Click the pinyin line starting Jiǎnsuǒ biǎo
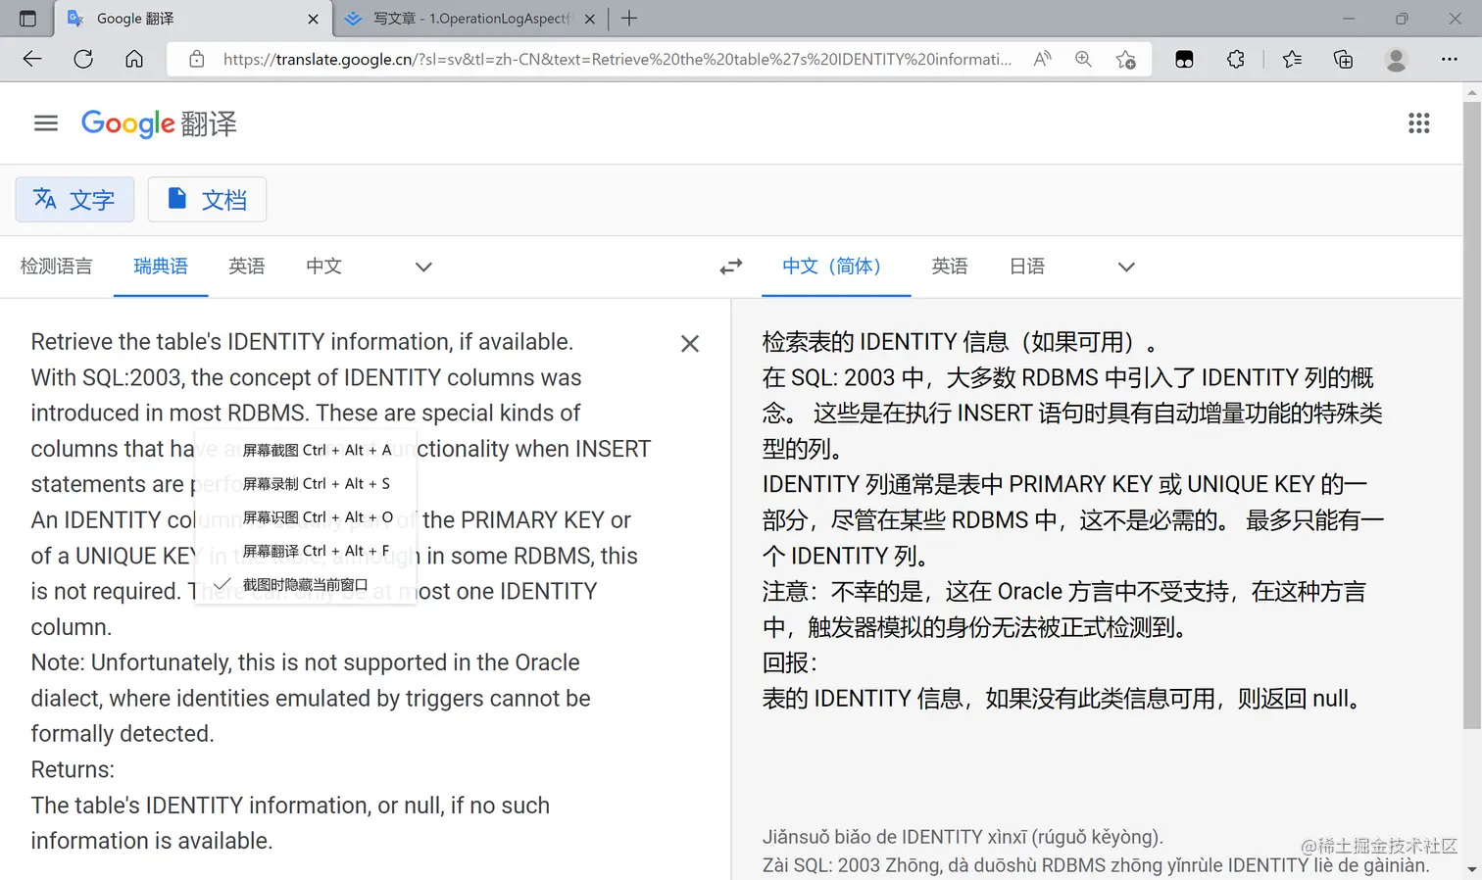The height and width of the screenshot is (880, 1482). tap(963, 837)
